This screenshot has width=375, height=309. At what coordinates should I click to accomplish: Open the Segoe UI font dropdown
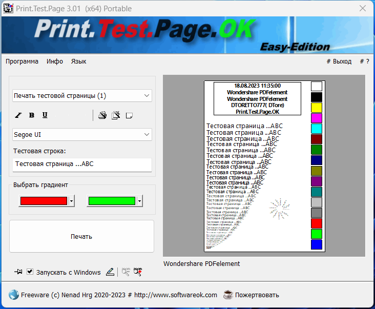pos(82,134)
